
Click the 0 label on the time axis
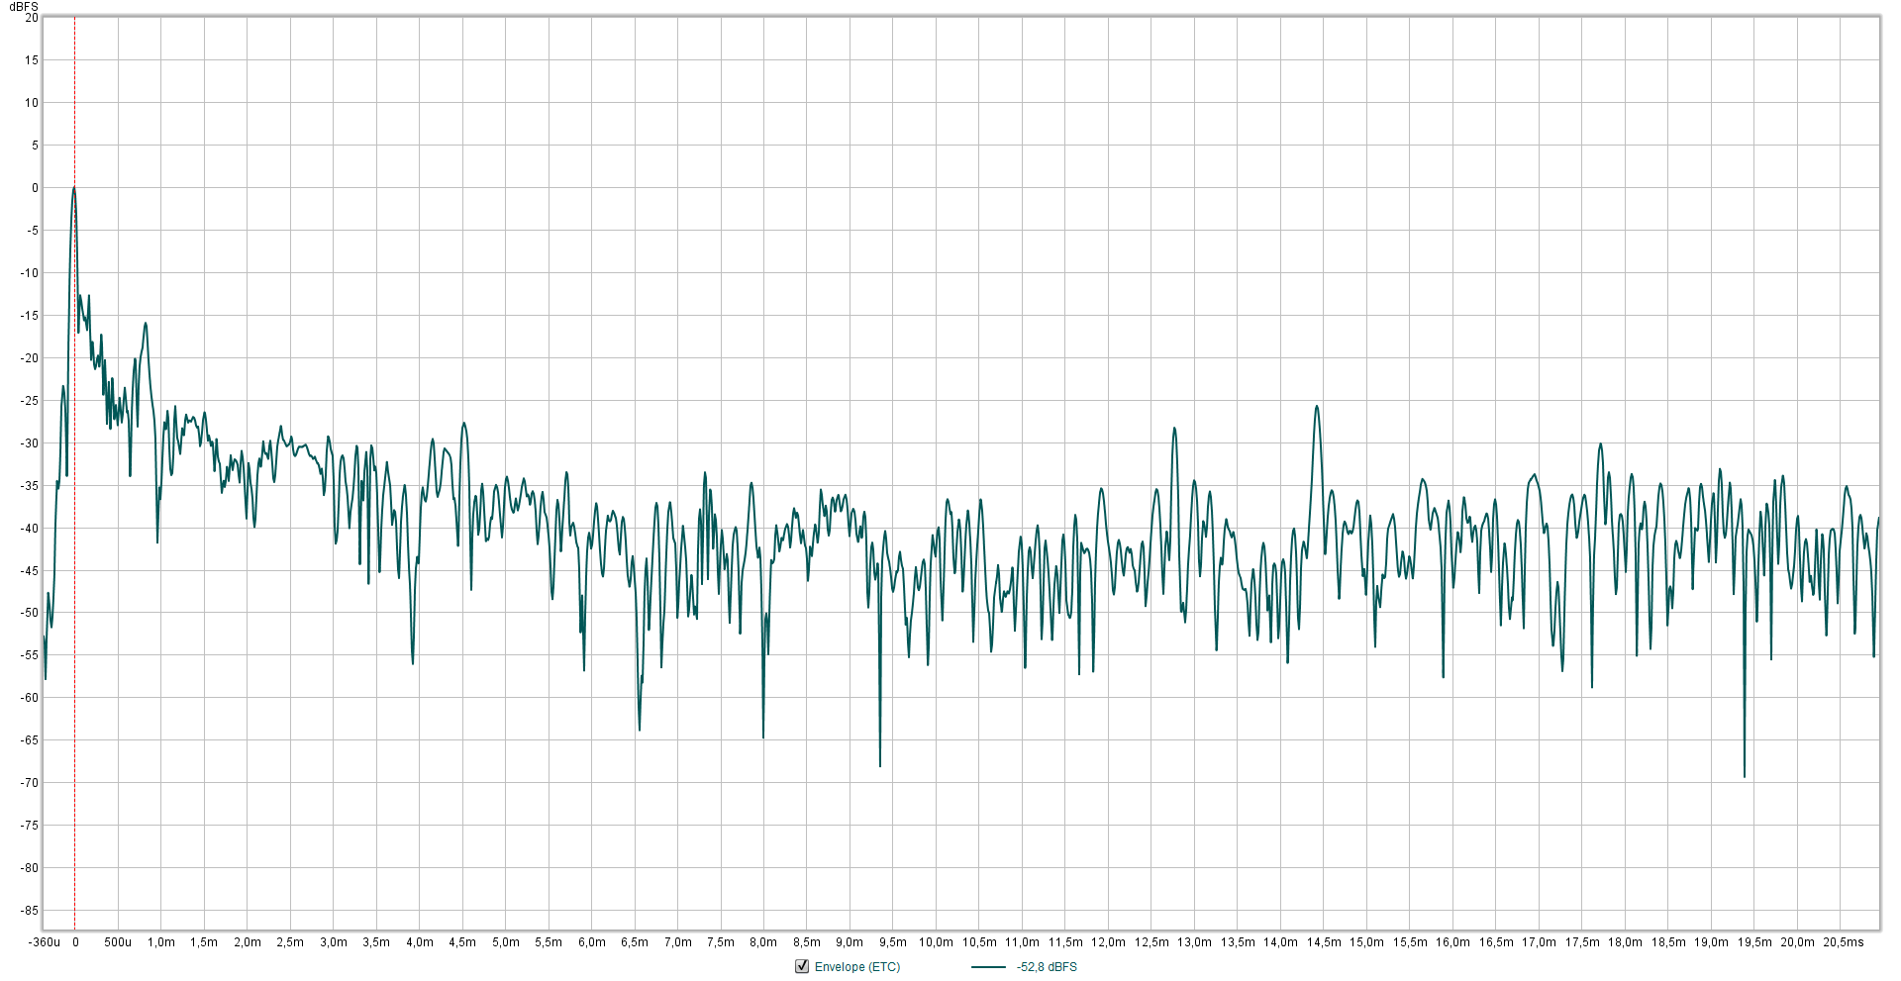75,942
